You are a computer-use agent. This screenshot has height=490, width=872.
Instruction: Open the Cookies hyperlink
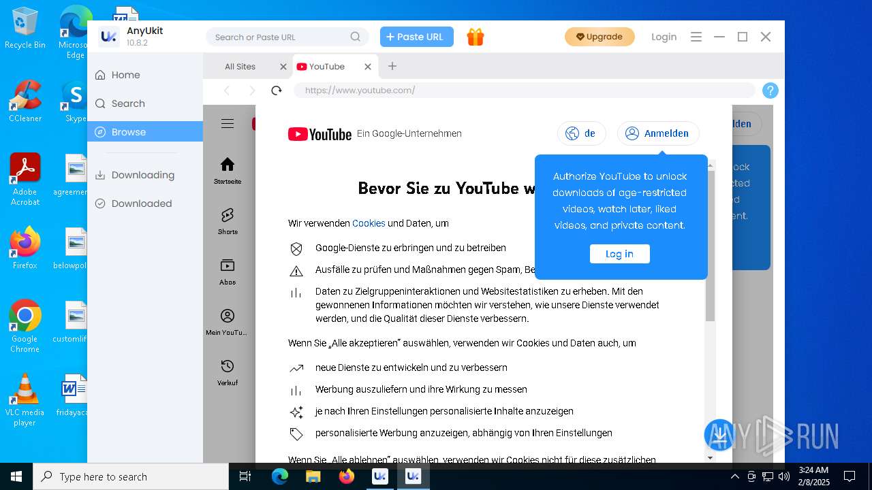(369, 223)
